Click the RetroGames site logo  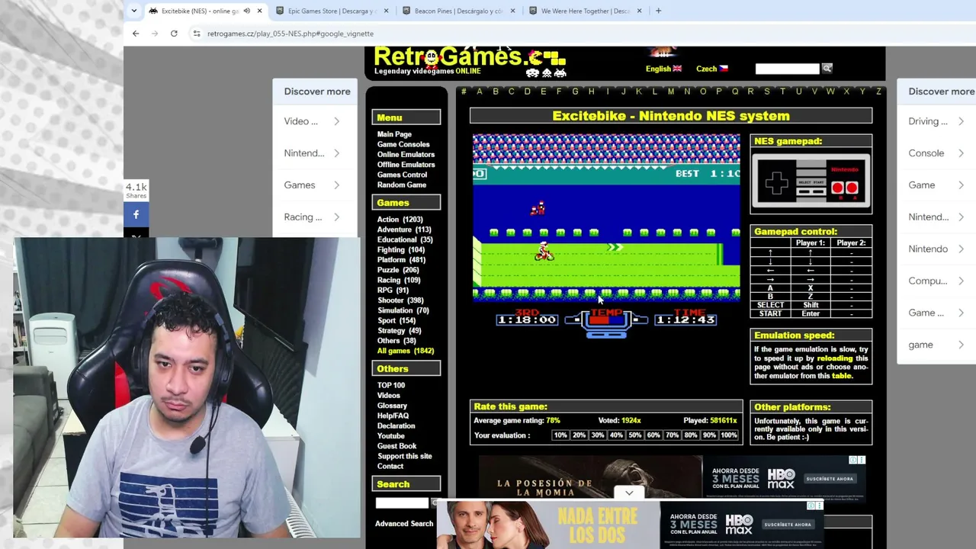[468, 61]
